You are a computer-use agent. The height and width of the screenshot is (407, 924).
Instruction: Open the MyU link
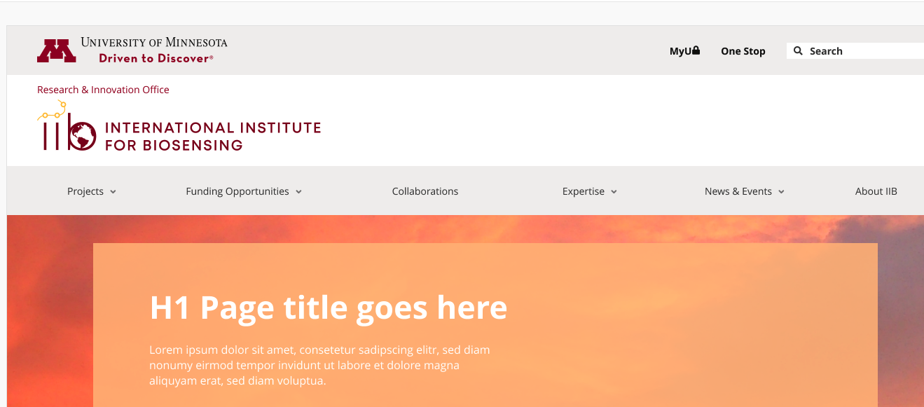point(680,51)
